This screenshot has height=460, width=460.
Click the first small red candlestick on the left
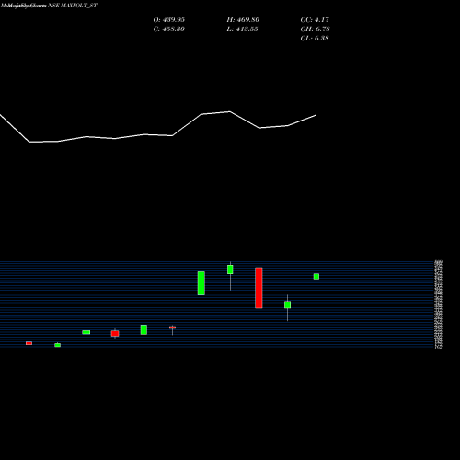click(29, 343)
